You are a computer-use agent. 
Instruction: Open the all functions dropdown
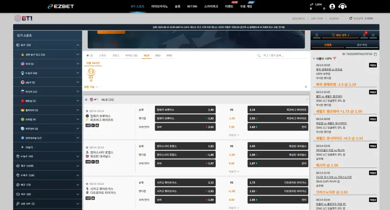91,87
